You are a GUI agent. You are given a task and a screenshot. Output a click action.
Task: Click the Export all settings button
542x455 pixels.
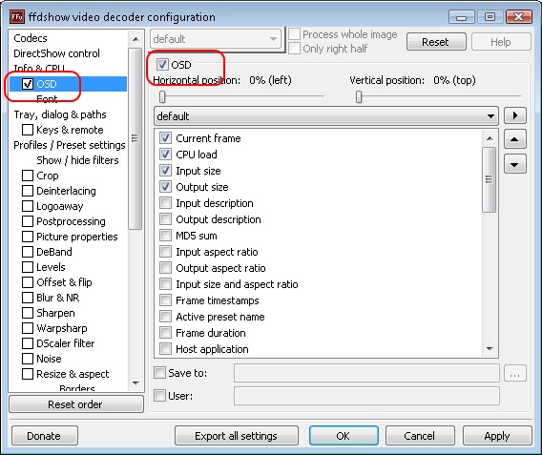[236, 436]
